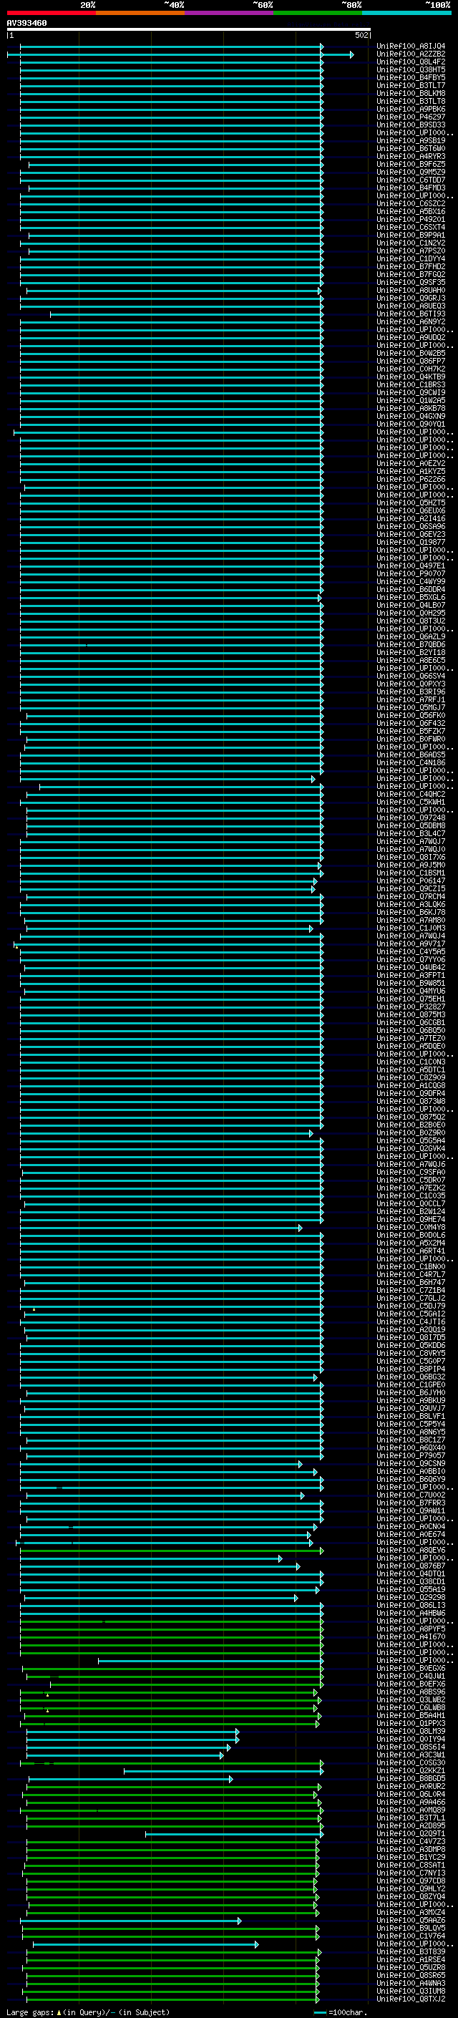Select the UniRef100_A8QEV6 label
This screenshot has height=2018, width=458.
tap(411, 1550)
